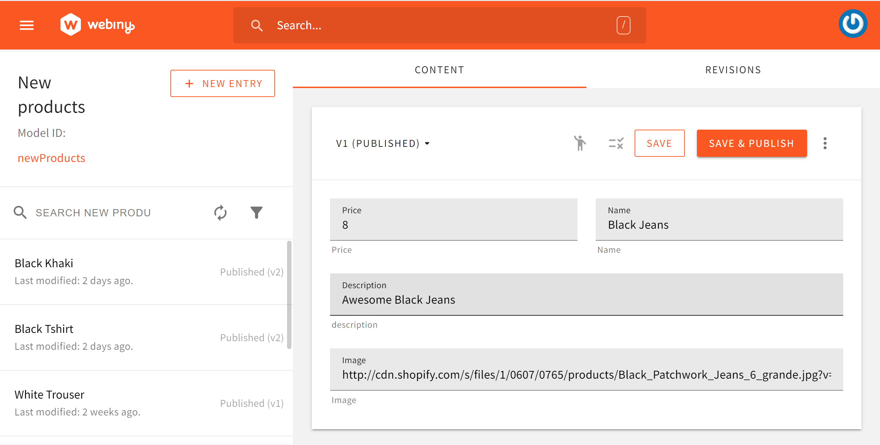Edit the Description field
This screenshot has height=445, width=880.
(586, 294)
